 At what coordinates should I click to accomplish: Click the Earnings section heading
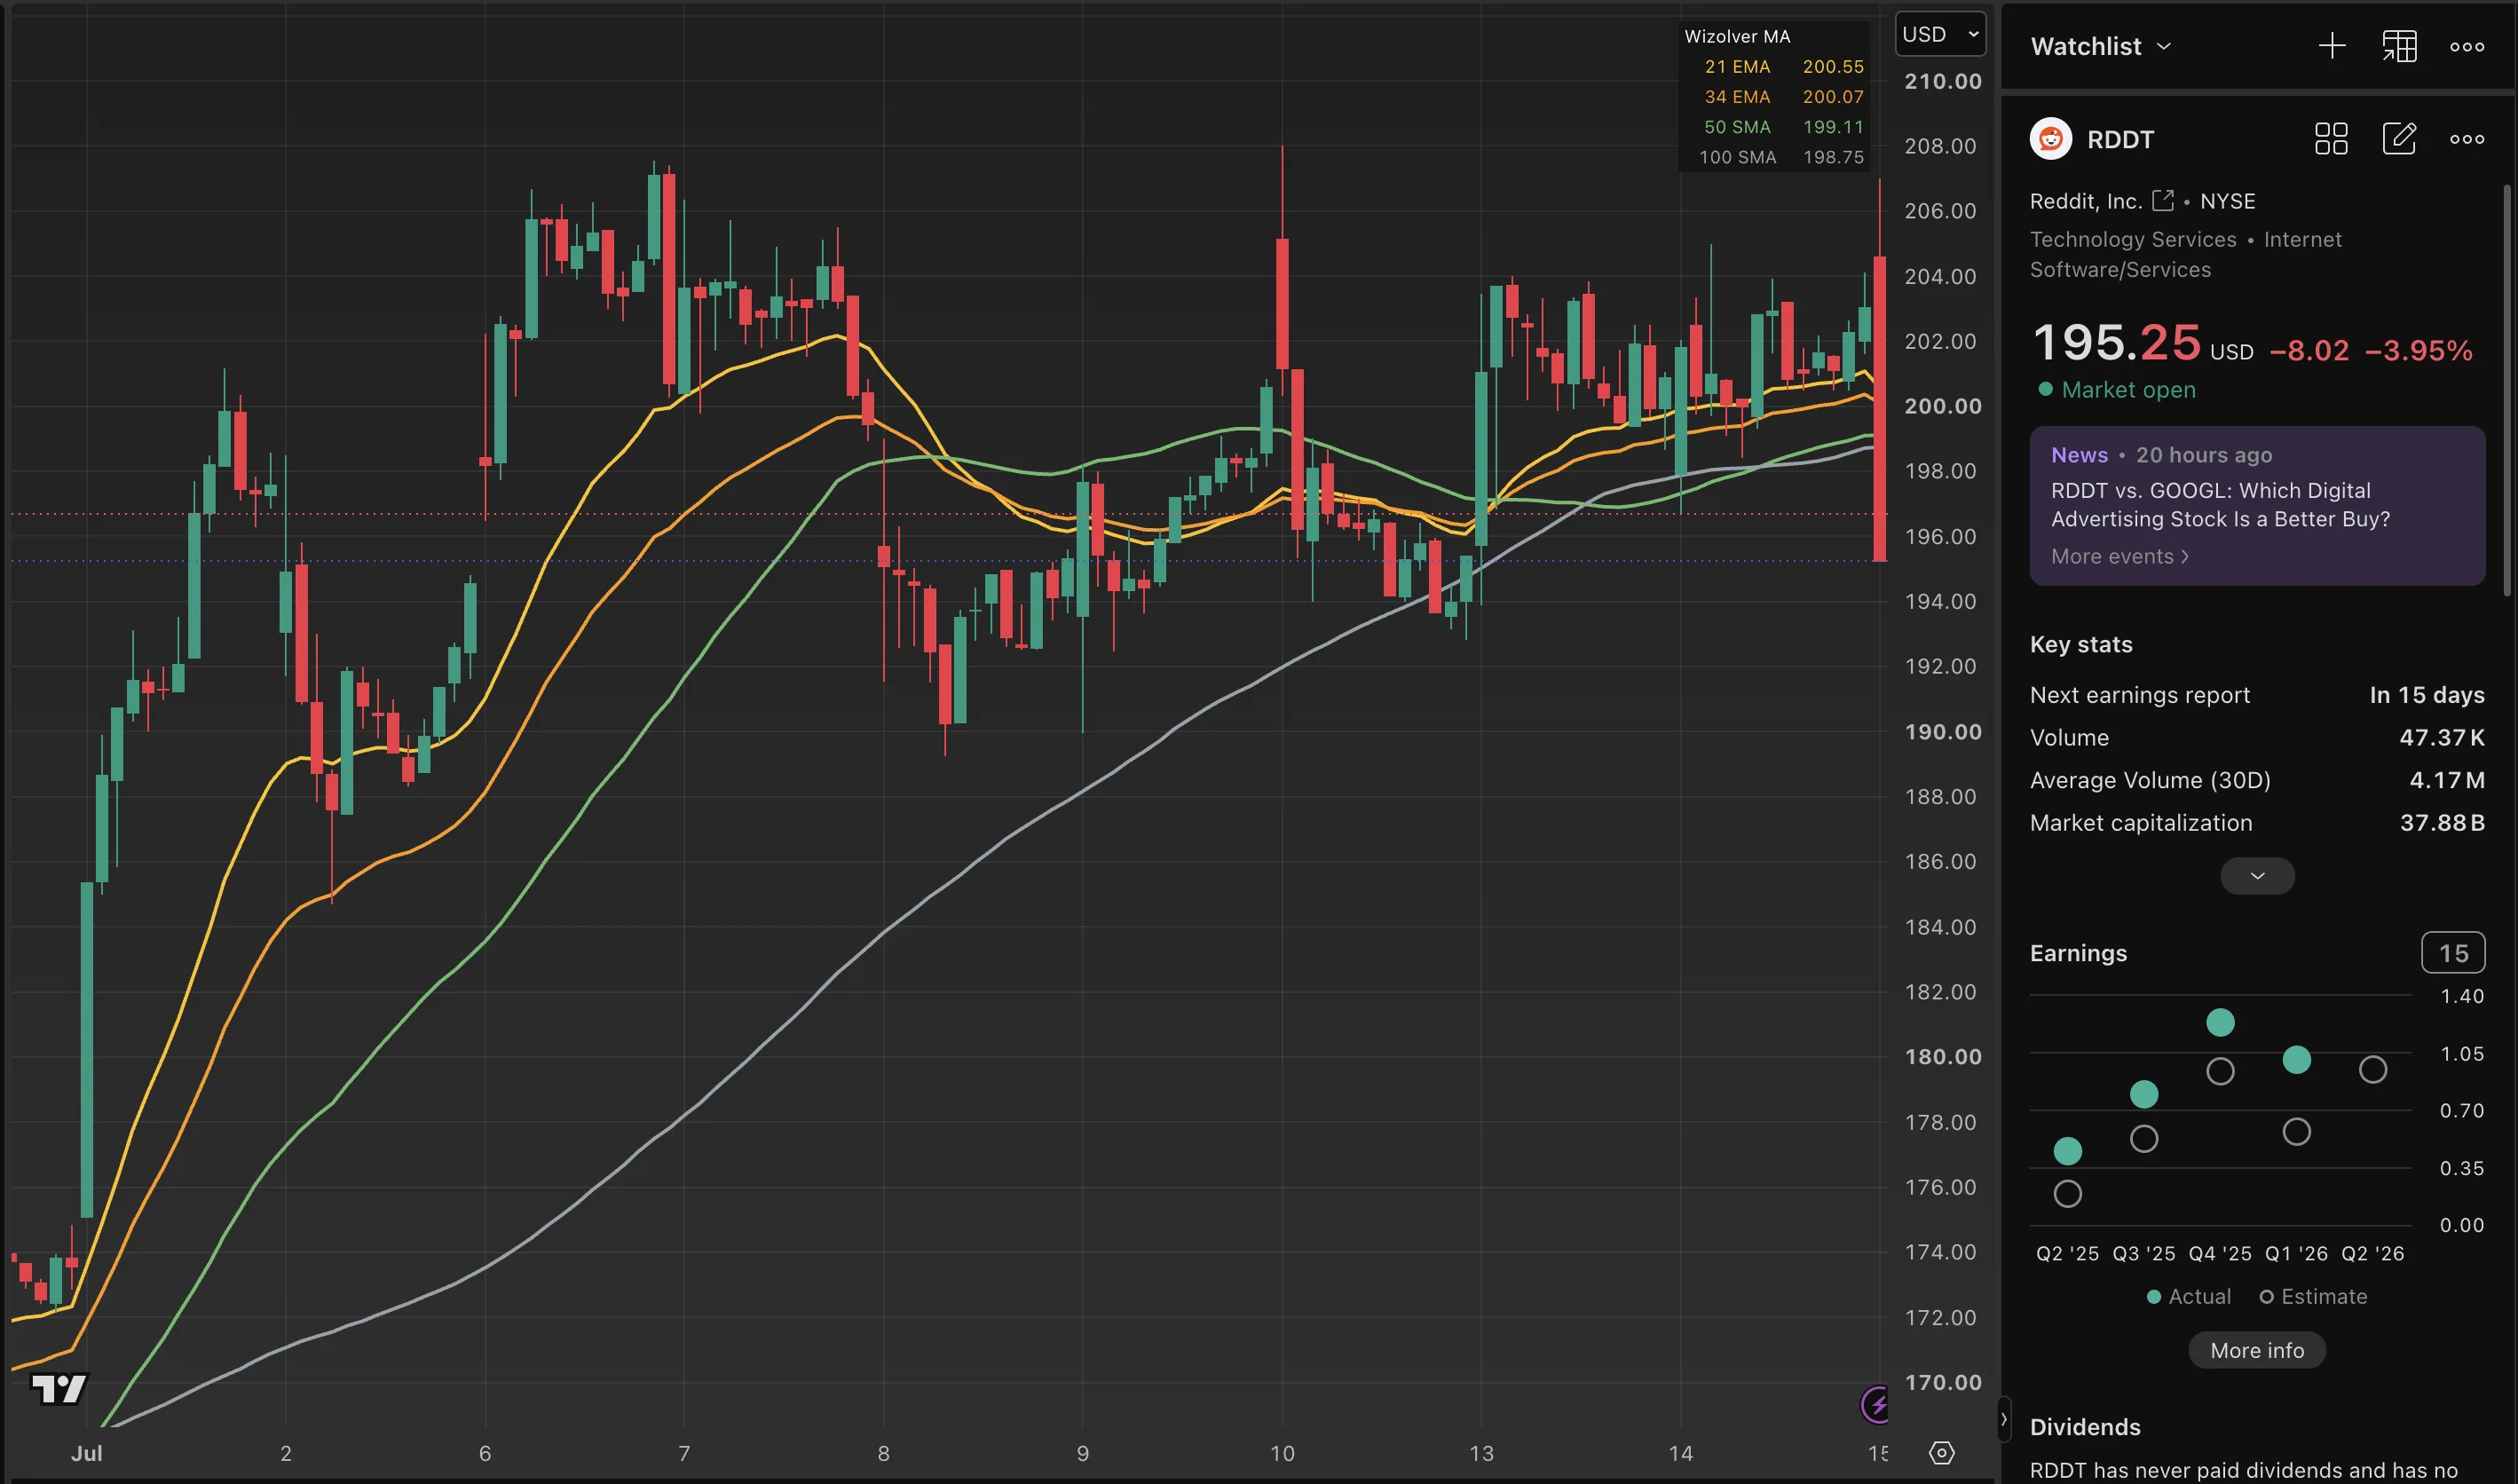pos(2078,953)
